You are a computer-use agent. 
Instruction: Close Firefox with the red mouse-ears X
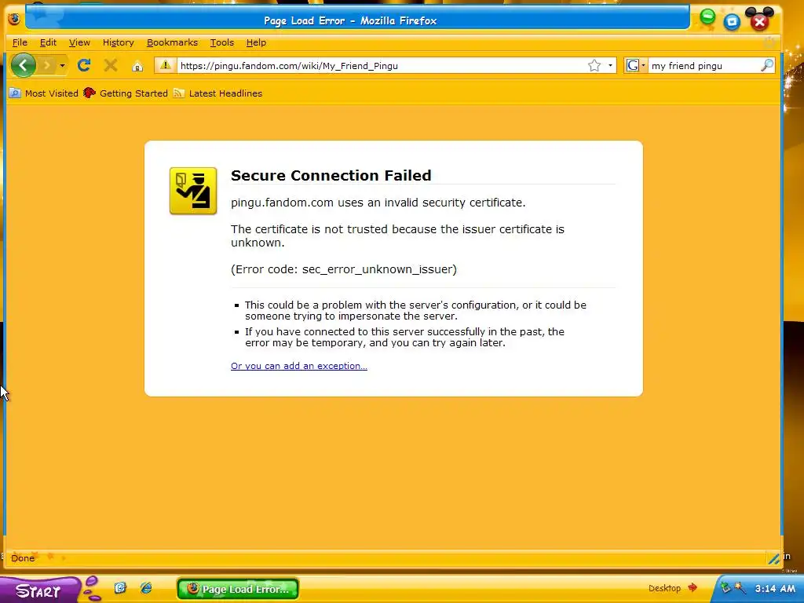pyautogui.click(x=759, y=20)
